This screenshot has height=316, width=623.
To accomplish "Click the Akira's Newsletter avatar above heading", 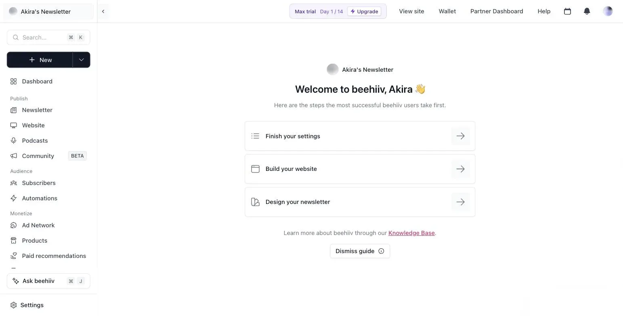I will (x=333, y=69).
